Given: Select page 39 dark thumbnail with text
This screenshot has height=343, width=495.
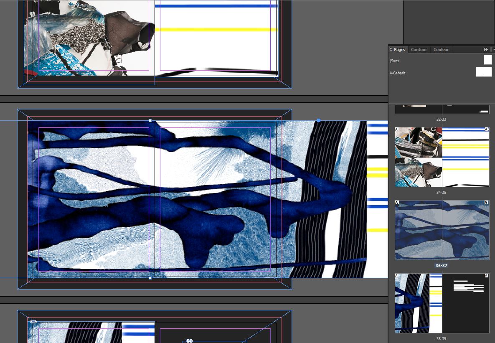Looking at the screenshot, I should pyautogui.click(x=466, y=303).
